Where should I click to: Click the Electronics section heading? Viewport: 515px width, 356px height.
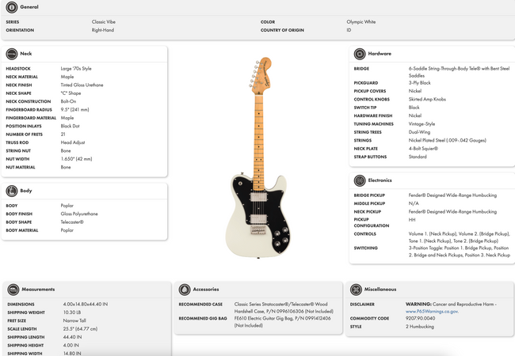pos(380,180)
